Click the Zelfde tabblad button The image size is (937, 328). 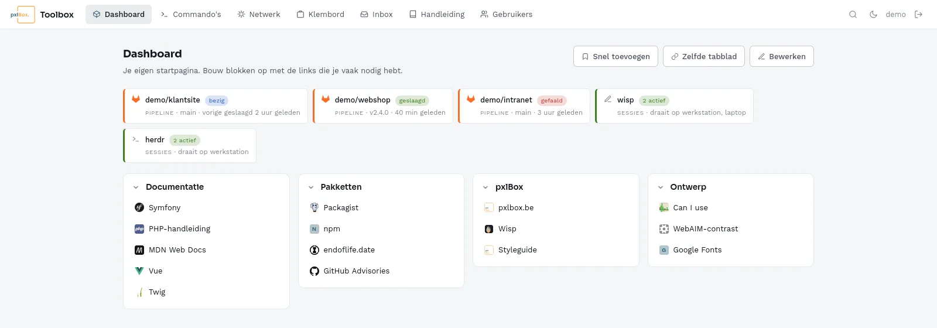click(x=704, y=56)
